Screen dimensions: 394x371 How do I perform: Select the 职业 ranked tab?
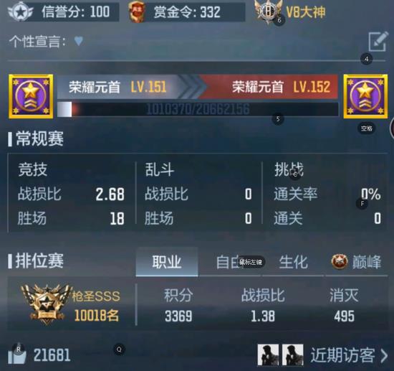167,262
